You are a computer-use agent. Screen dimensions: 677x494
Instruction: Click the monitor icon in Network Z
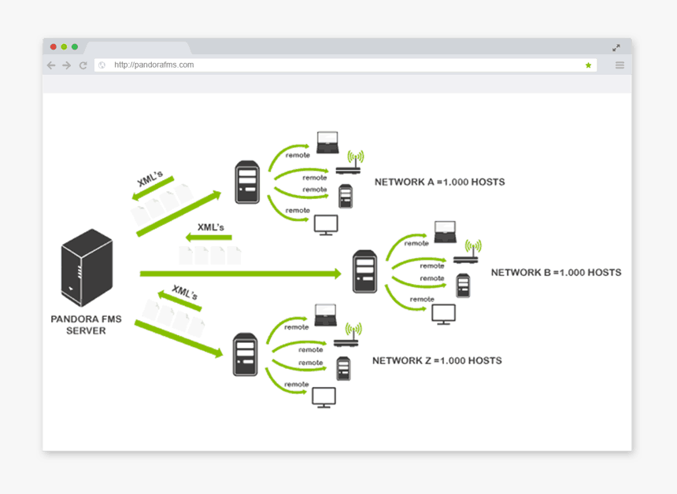(323, 398)
